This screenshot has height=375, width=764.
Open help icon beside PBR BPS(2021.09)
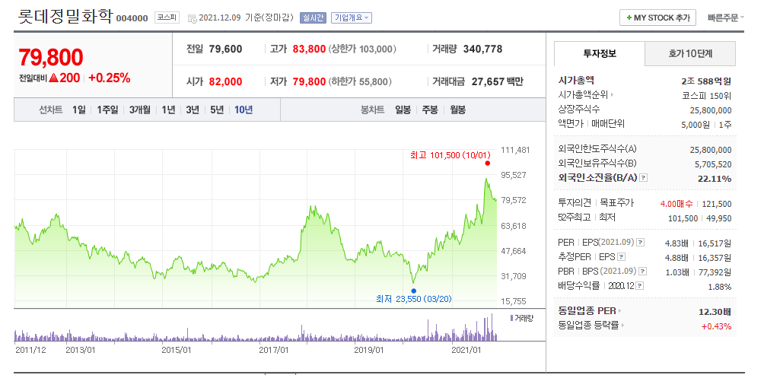pyautogui.click(x=643, y=272)
